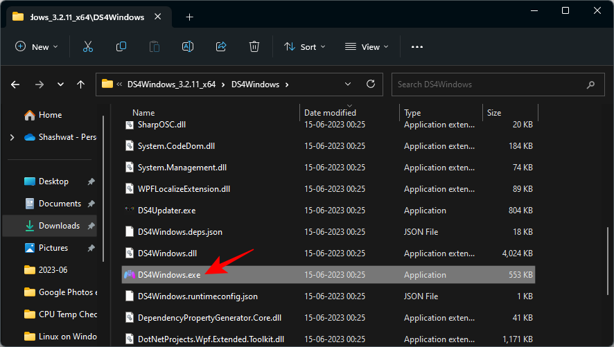Open the View dropdown menu

tap(367, 47)
